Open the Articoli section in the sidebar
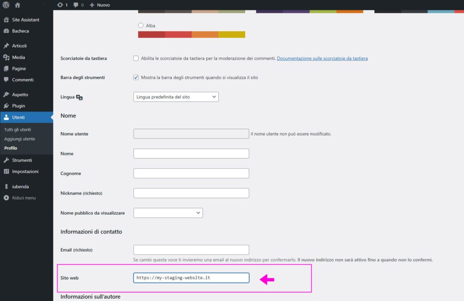Viewport: 464px width, 301px height. [x=19, y=46]
